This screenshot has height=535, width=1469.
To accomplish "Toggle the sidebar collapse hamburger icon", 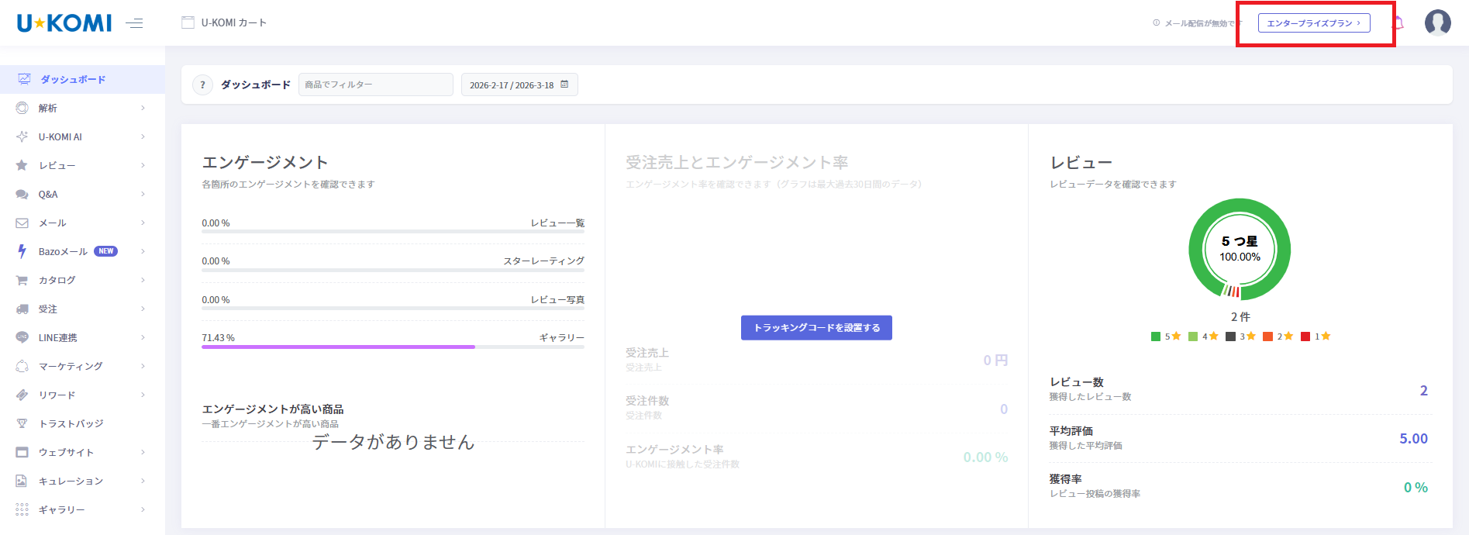I will tap(134, 23).
